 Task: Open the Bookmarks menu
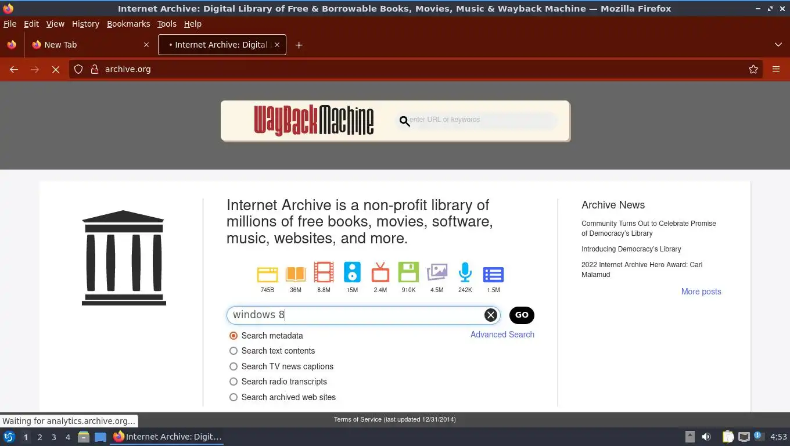click(x=128, y=24)
